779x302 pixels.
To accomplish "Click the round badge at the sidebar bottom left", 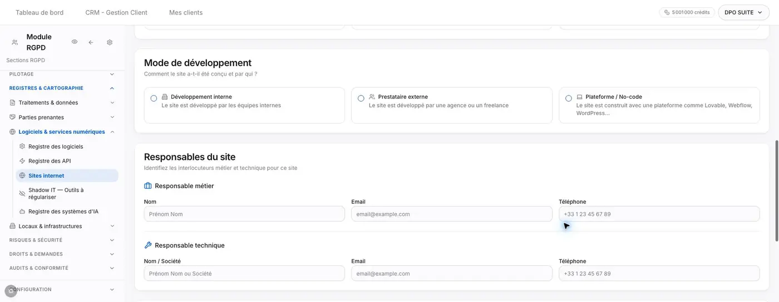I will pos(11,291).
